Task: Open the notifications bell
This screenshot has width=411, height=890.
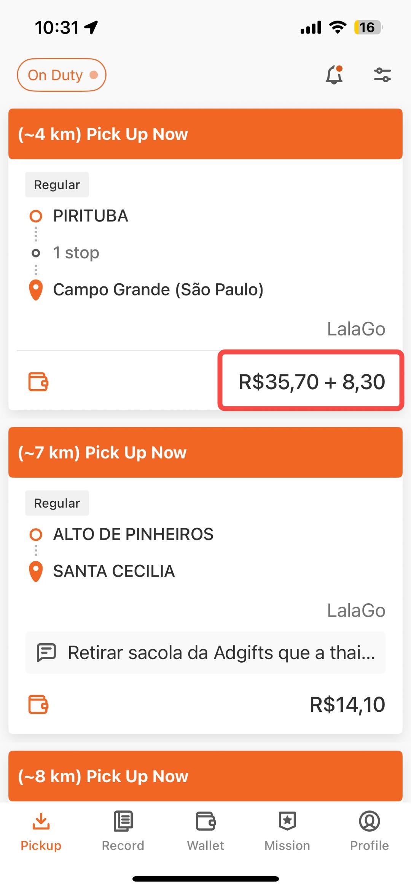Action: tap(334, 75)
